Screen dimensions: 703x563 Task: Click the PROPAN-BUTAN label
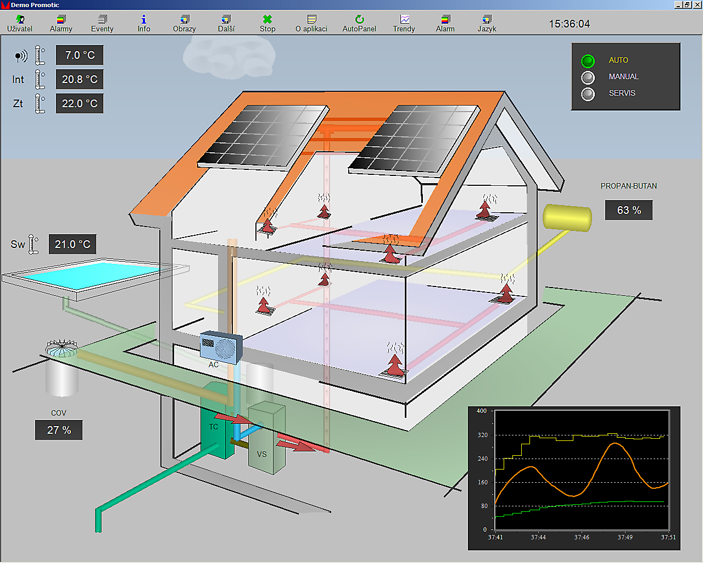629,186
